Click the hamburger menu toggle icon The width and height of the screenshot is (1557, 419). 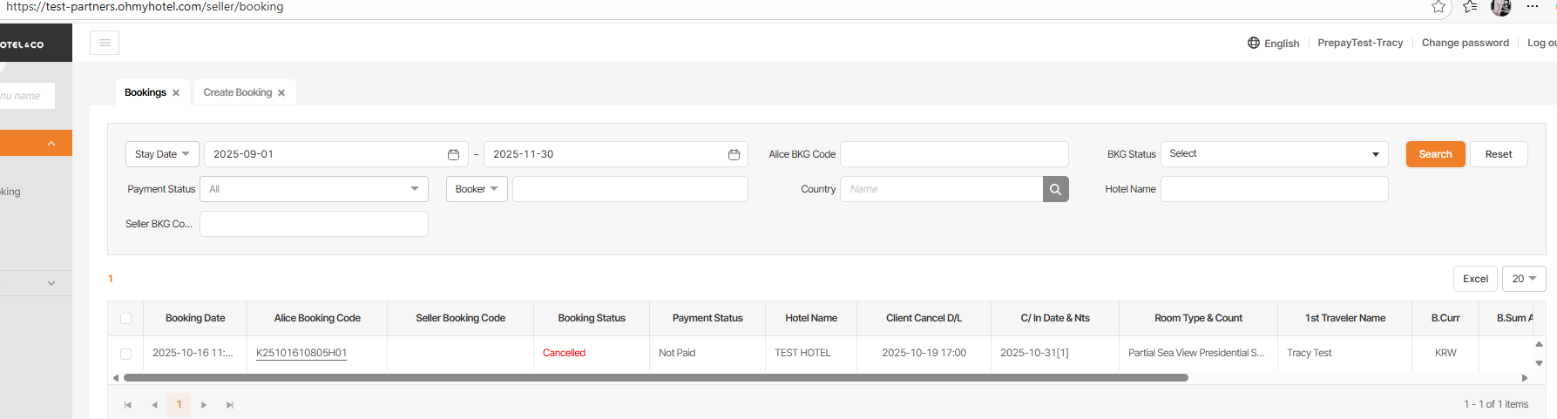[x=105, y=43]
